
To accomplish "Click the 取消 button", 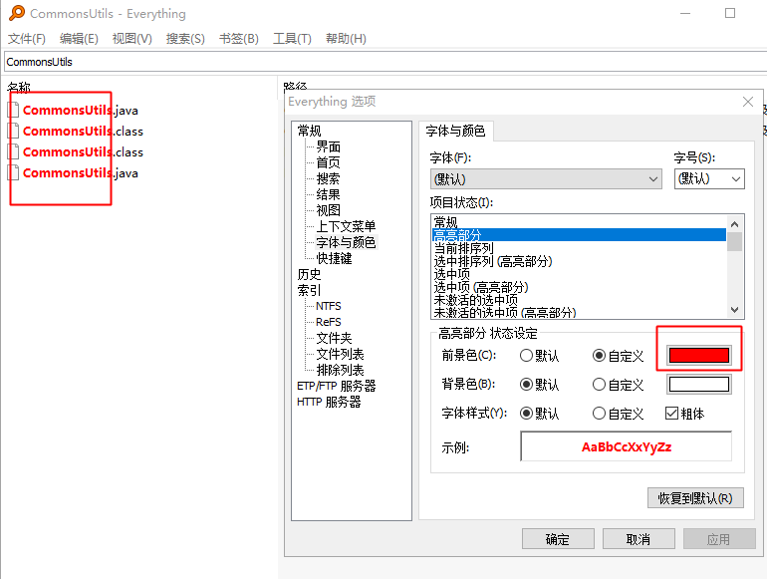I will pyautogui.click(x=639, y=539).
